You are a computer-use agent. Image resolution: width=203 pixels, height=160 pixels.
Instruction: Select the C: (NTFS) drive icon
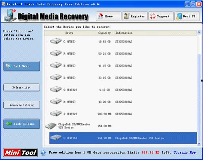pyautogui.click(x=56, y=41)
